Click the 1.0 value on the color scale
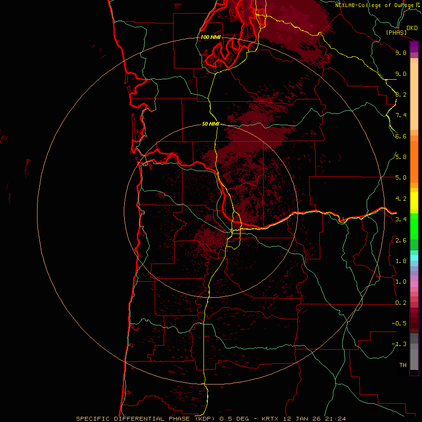Viewport: 422px width, 422px height. pyautogui.click(x=401, y=282)
